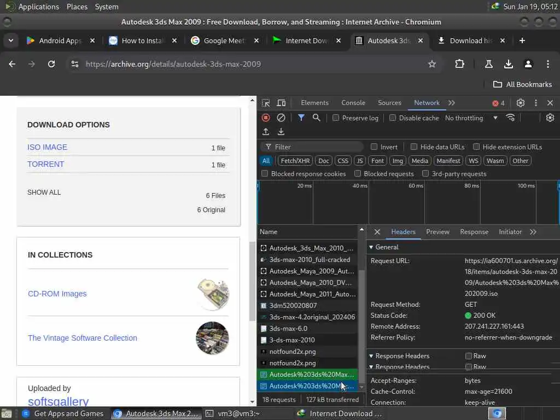
Task: View site information icon in address bar
Action: [x=74, y=64]
